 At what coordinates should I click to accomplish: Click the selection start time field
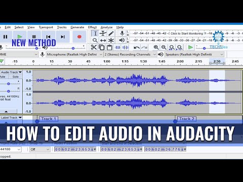point(121,149)
